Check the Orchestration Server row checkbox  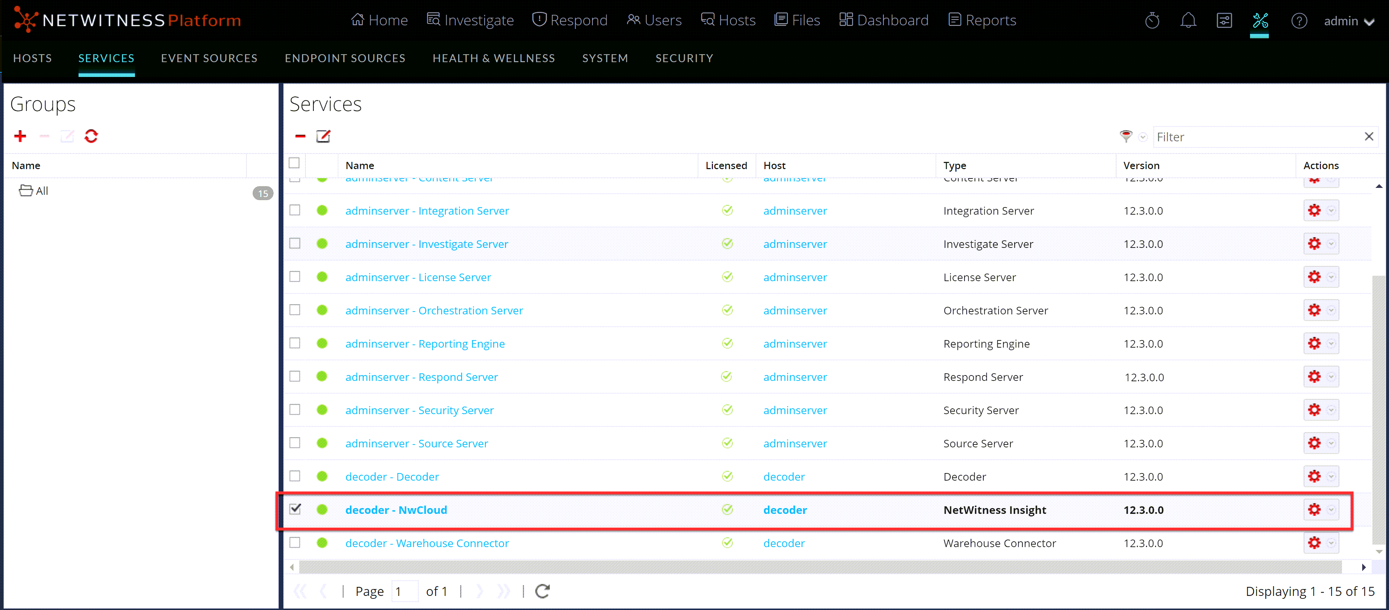[294, 310]
